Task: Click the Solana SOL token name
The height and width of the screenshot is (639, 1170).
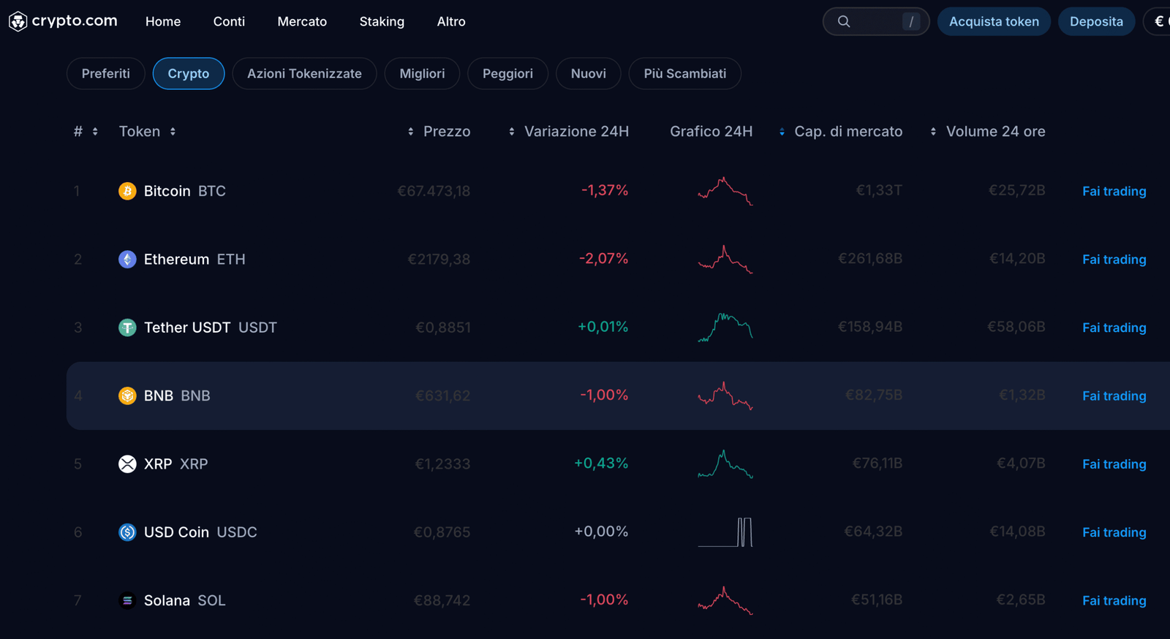Action: tap(185, 600)
